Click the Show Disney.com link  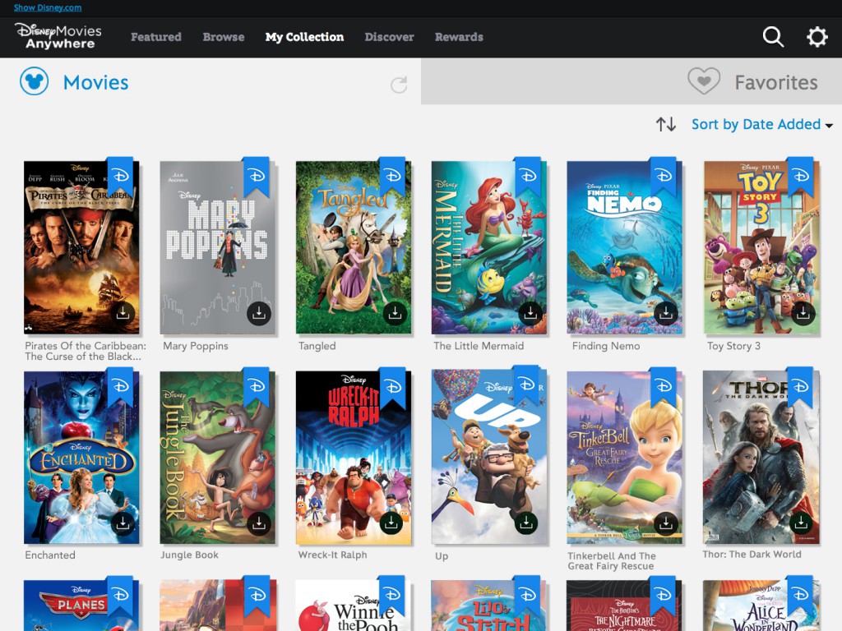point(48,7)
